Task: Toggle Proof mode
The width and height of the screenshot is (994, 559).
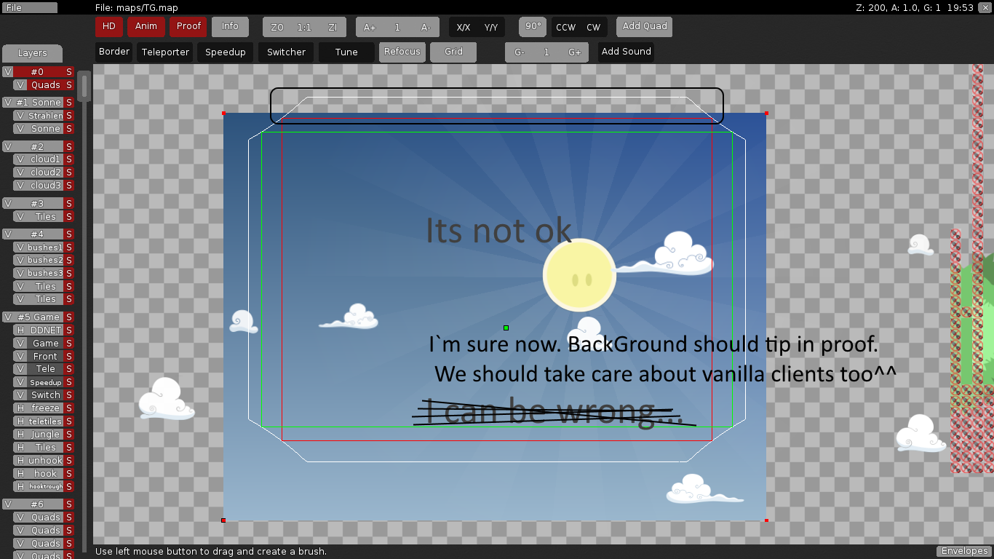Action: coord(188,26)
